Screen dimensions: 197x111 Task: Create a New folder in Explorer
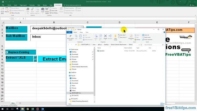[x=115, y=37]
